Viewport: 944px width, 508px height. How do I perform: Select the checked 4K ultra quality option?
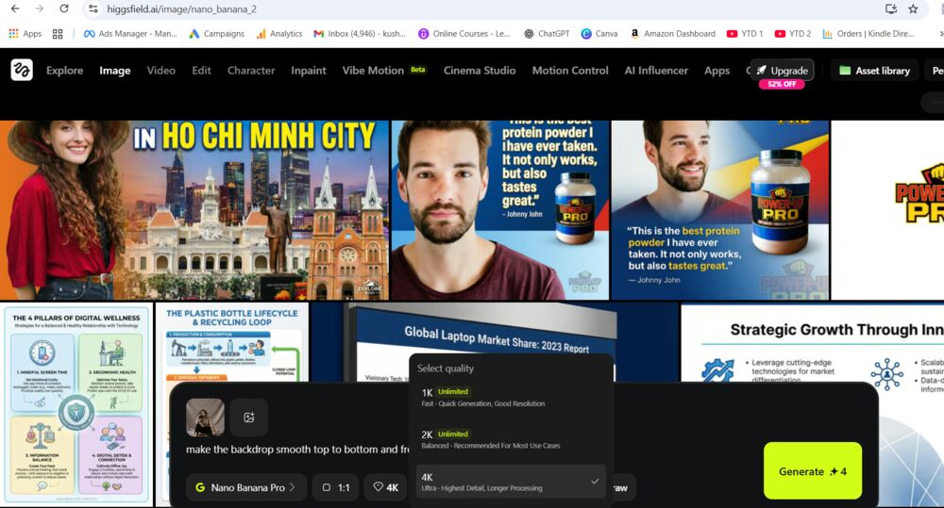[510, 482]
